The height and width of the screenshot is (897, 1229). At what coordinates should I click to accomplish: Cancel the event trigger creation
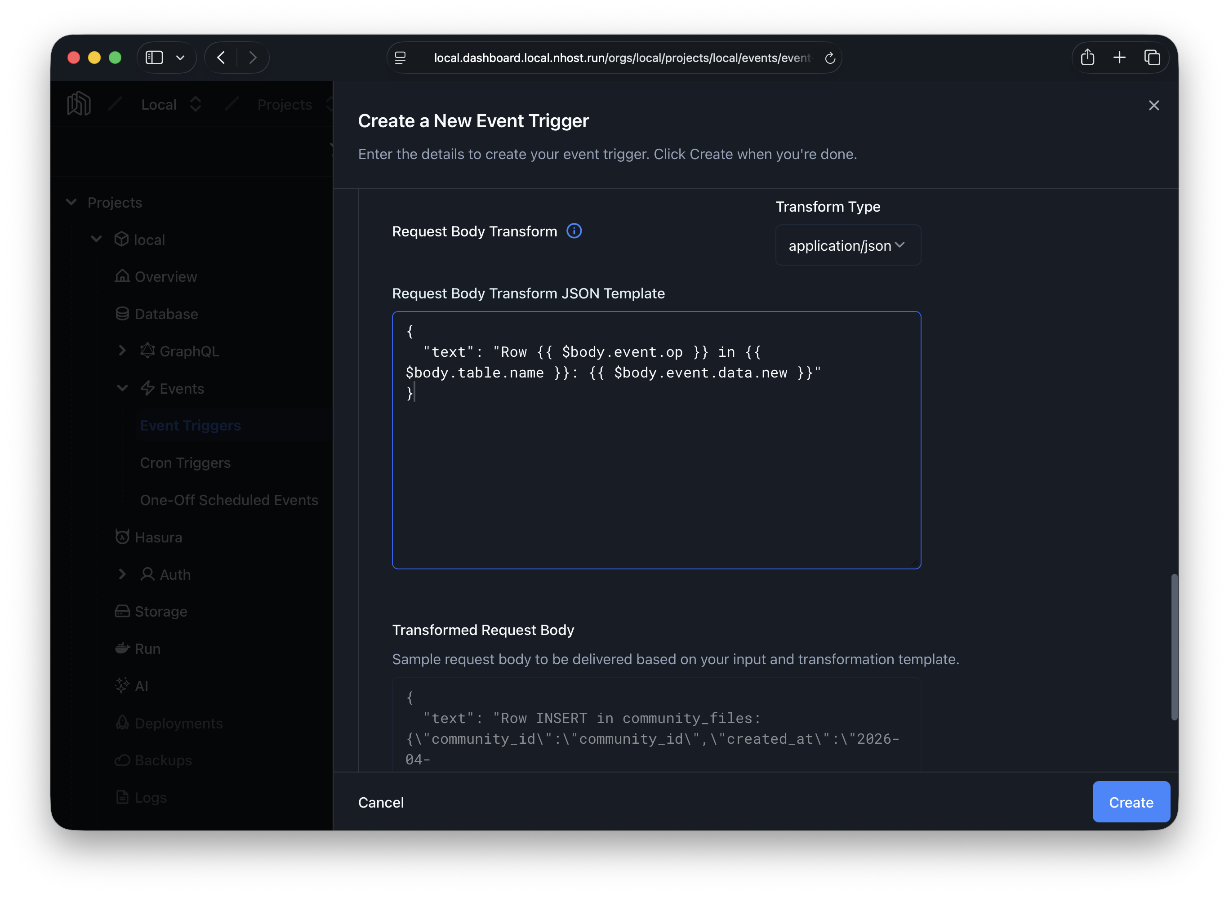381,802
